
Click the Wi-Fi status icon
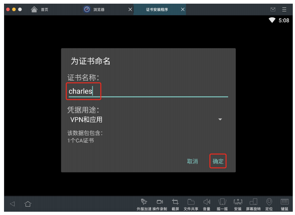click(272, 20)
